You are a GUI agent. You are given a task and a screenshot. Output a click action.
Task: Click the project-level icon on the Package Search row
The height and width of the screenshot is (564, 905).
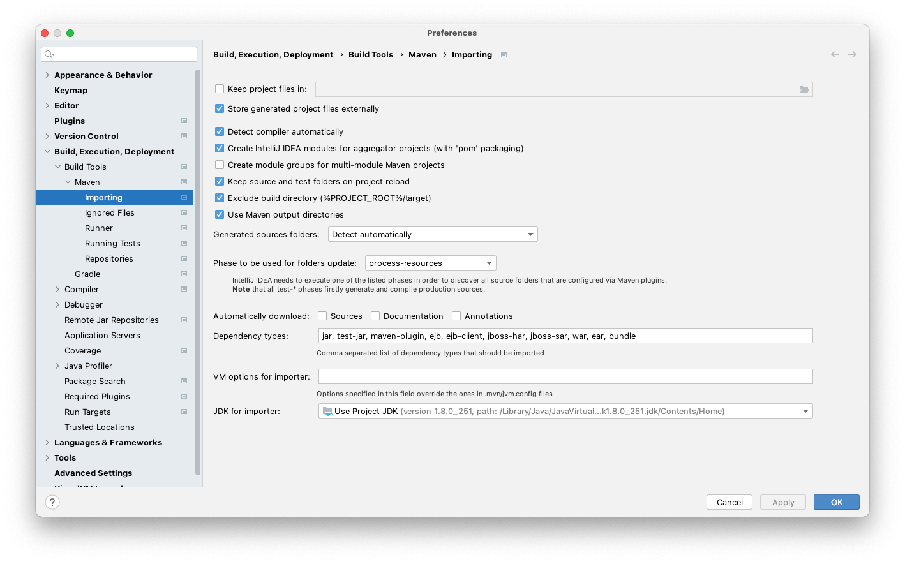[184, 381]
